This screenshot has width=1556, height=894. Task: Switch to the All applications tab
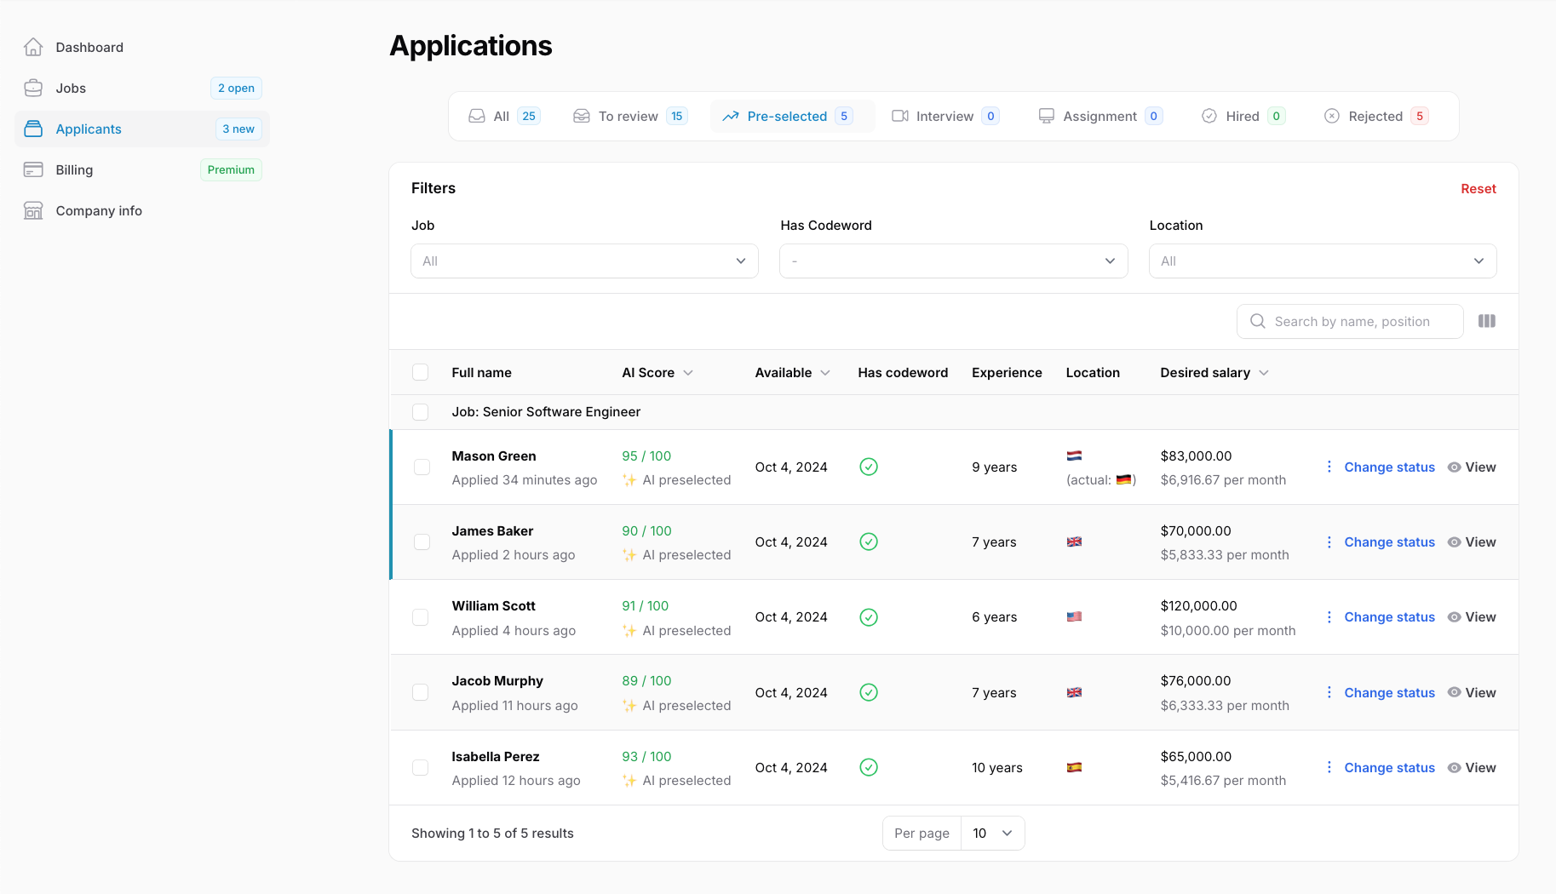point(504,116)
